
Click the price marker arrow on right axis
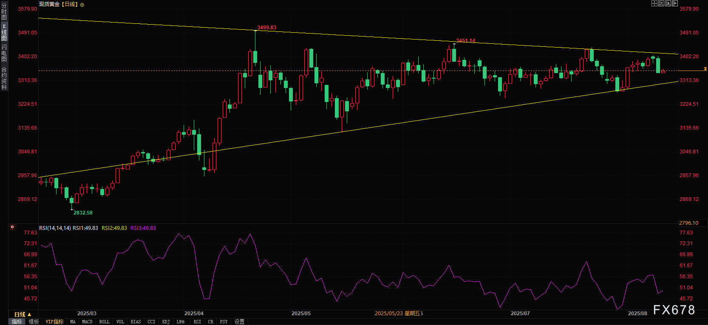click(705, 69)
